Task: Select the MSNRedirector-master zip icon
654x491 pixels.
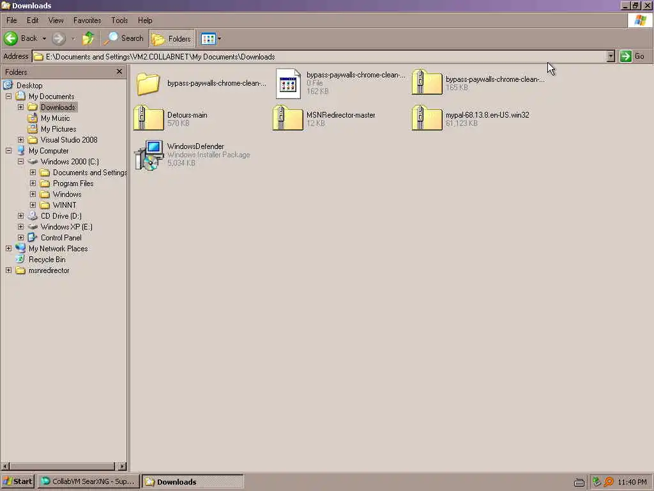Action: pyautogui.click(x=288, y=118)
